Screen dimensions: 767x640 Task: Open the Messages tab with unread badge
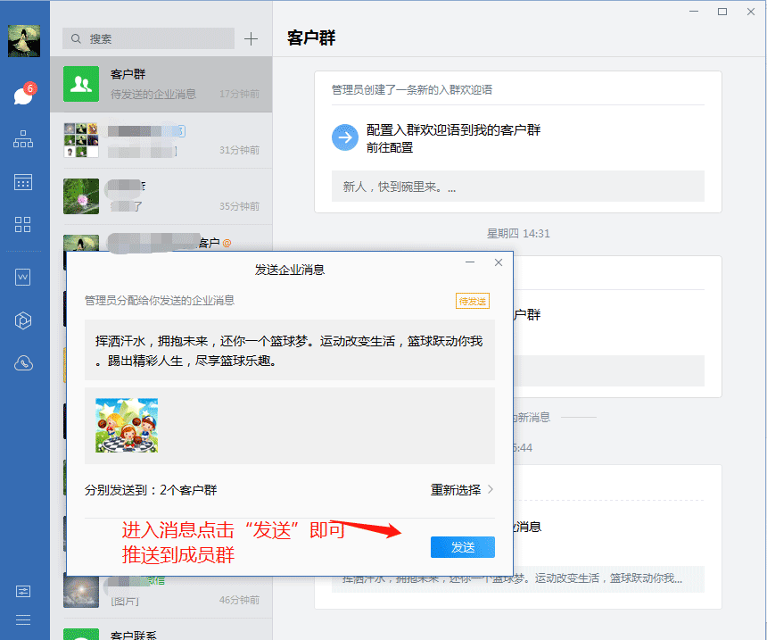(23, 96)
